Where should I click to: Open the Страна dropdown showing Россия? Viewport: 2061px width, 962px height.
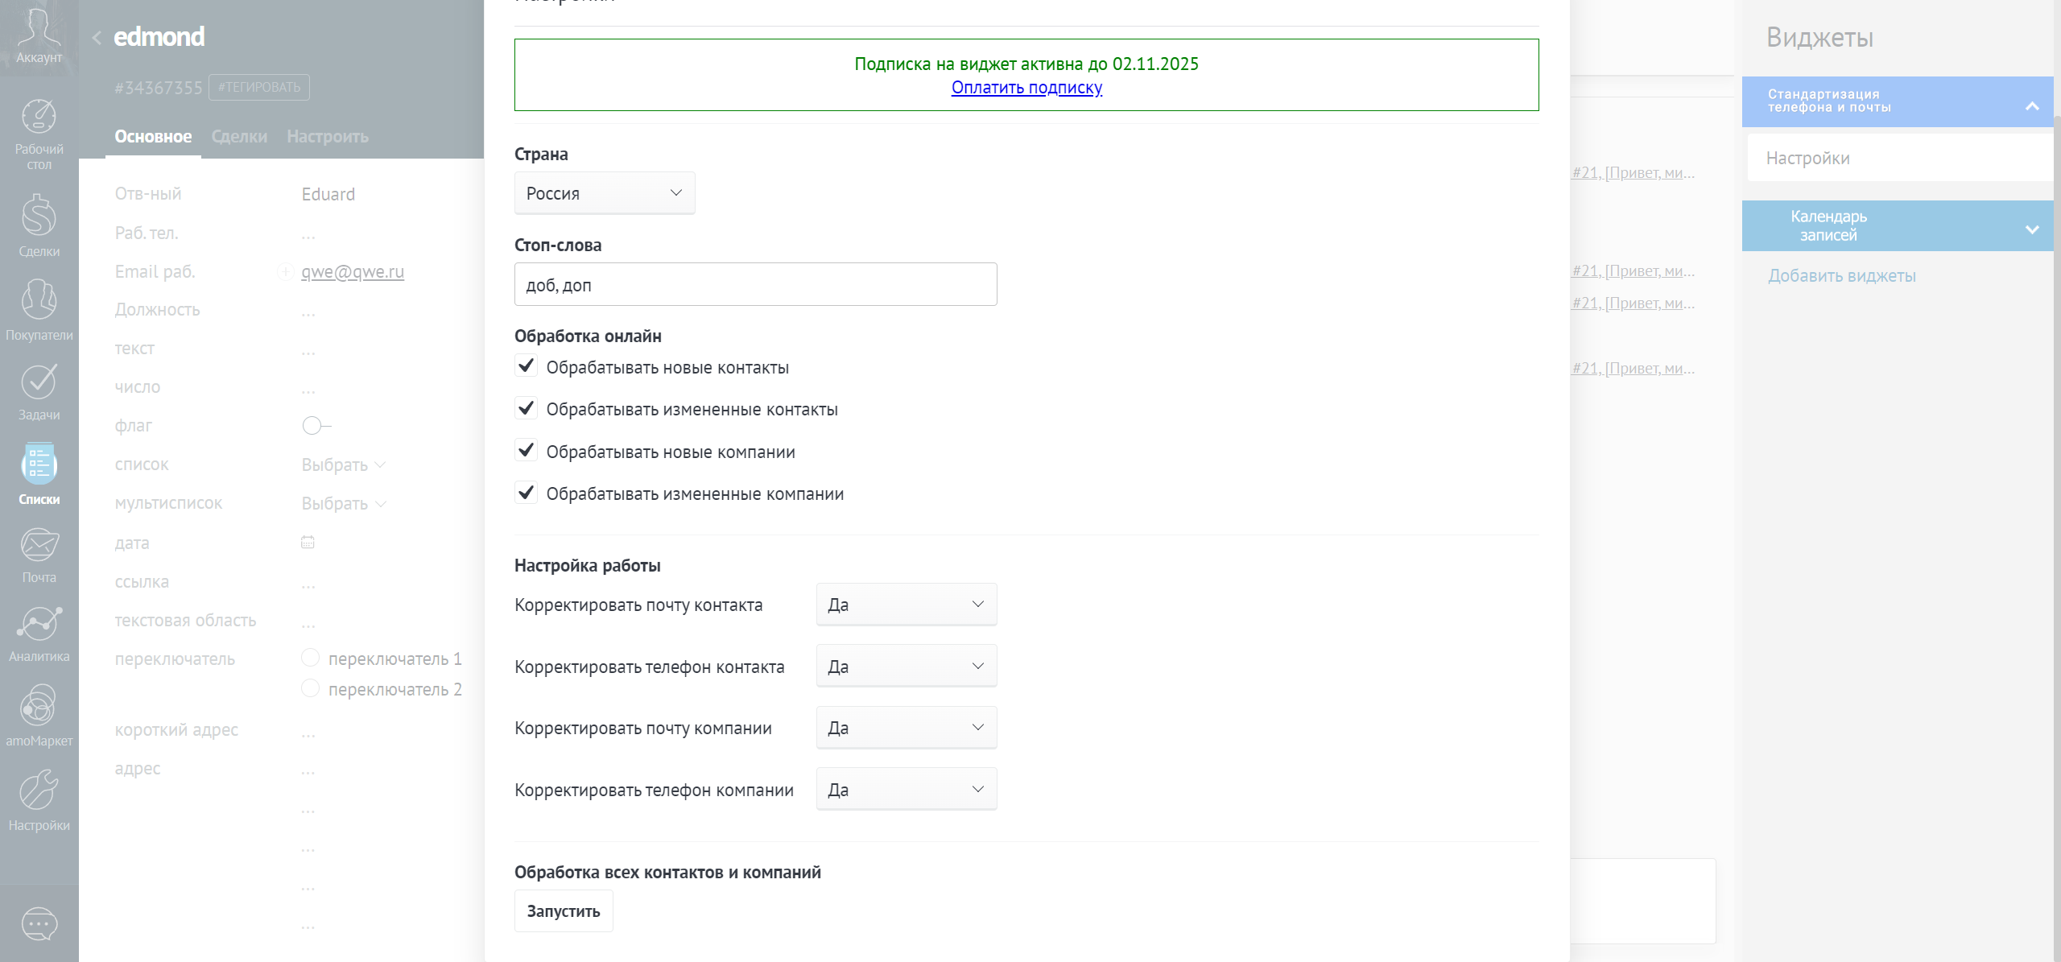click(x=604, y=193)
